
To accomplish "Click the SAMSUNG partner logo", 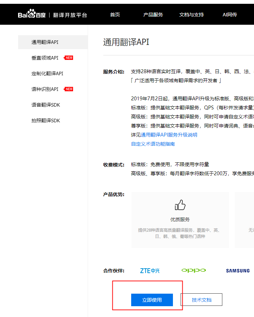I will click(238, 271).
